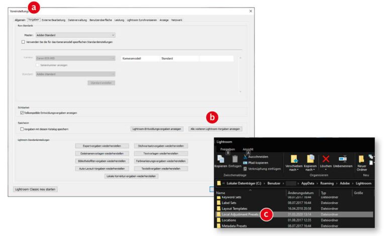The height and width of the screenshot is (236, 392).
Task: Click Textstilvorgaben wiederherstellen button
Action: pos(161,169)
